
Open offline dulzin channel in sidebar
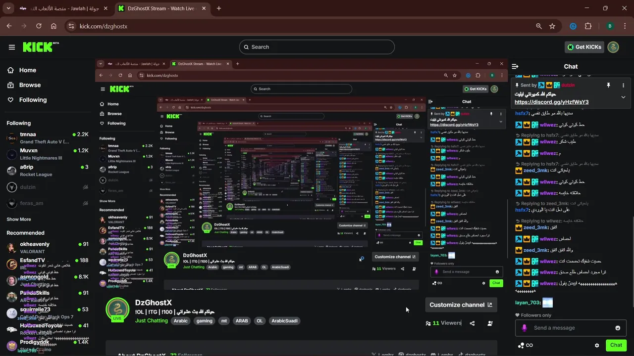point(48,187)
